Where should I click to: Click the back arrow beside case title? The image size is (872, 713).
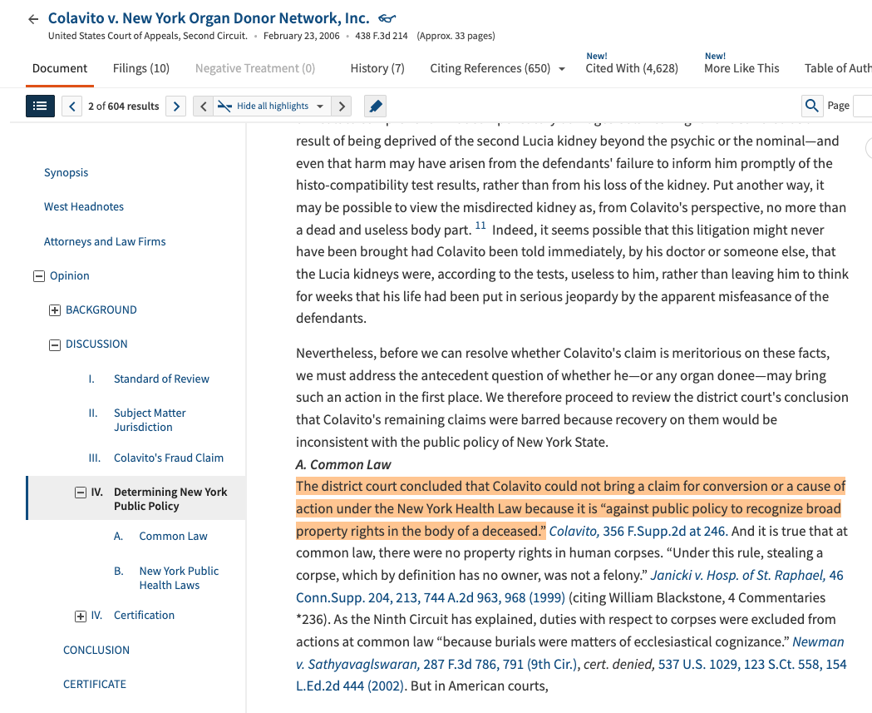(x=33, y=19)
